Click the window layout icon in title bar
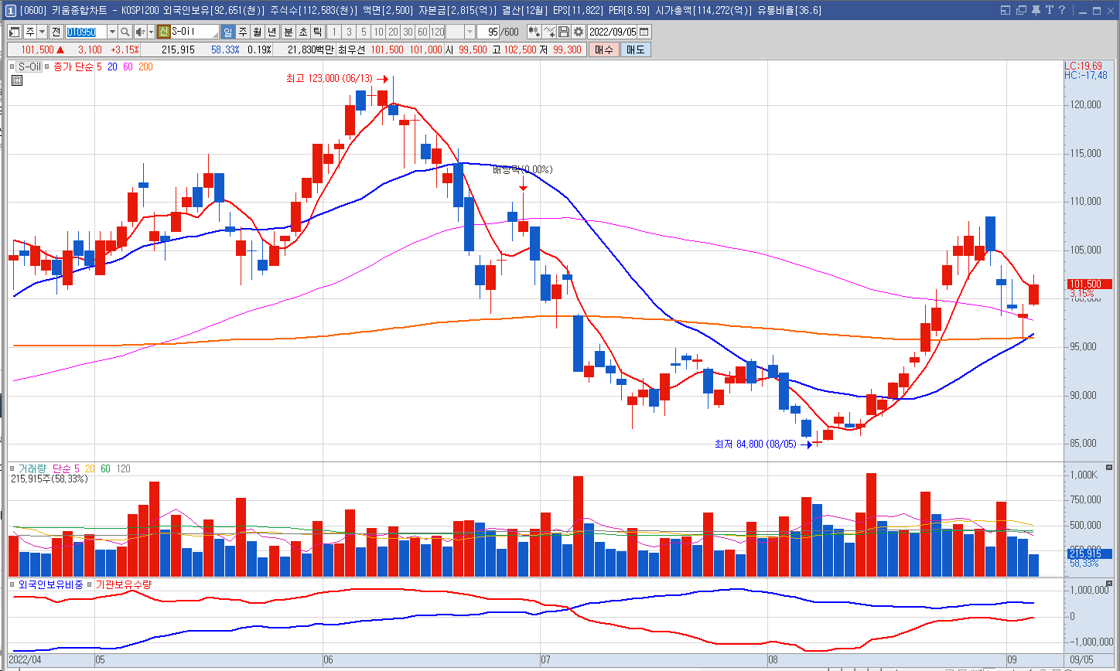Screen dimensions: 1120x671 click(x=1006, y=10)
